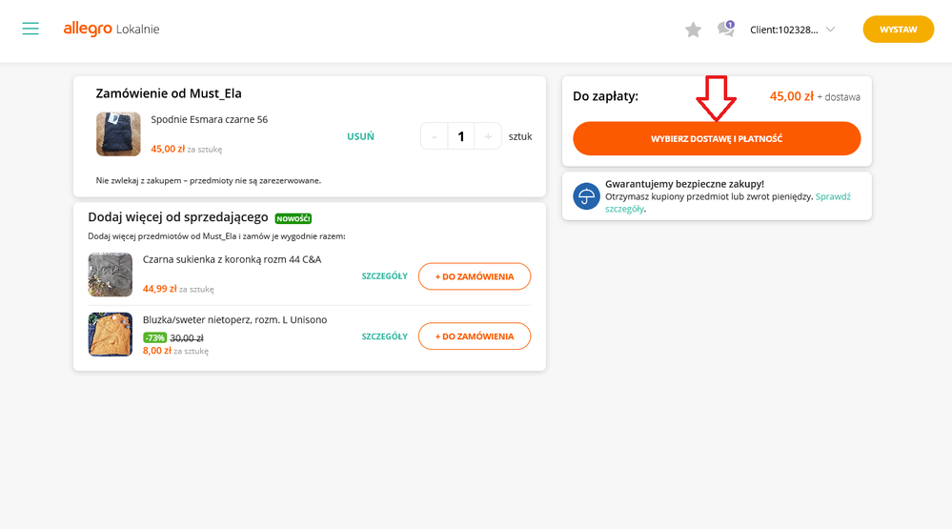The width and height of the screenshot is (952, 529).
Task: Open black lace dress thumbnail
Action: tap(110, 275)
